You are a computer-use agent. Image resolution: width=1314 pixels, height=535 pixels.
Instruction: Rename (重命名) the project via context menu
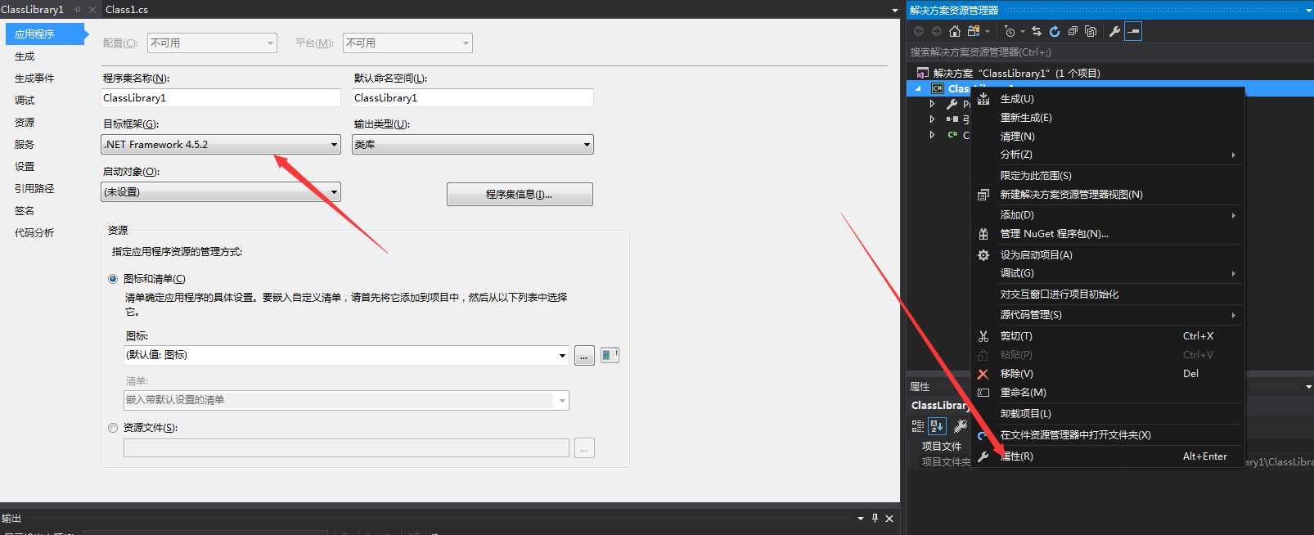[1107, 393]
